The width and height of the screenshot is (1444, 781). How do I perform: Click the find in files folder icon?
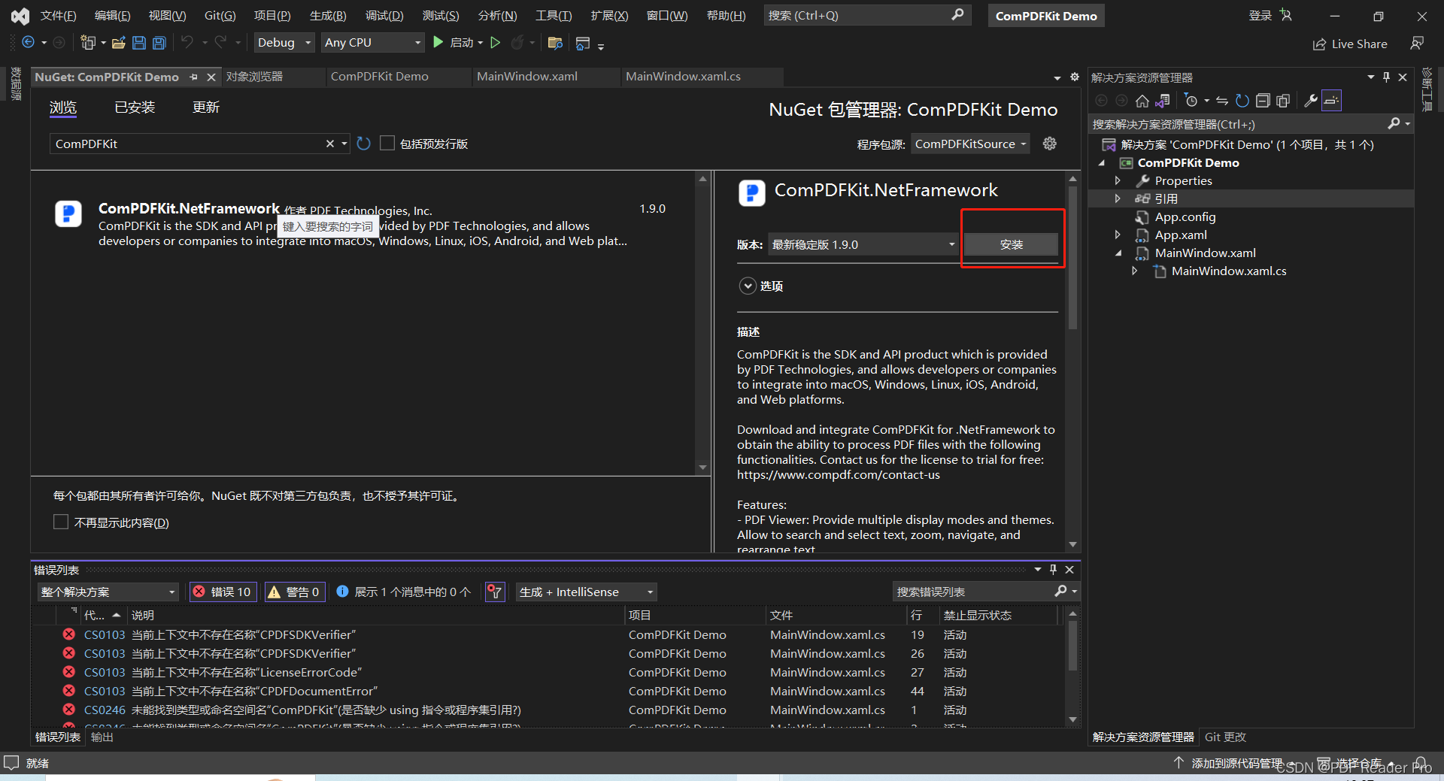tap(555, 43)
